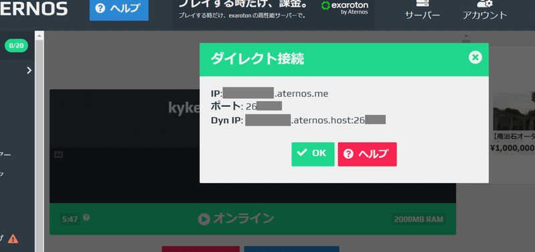Close the ダイレクト接続 dialog with X
This screenshot has width=535, height=252.
(x=475, y=57)
